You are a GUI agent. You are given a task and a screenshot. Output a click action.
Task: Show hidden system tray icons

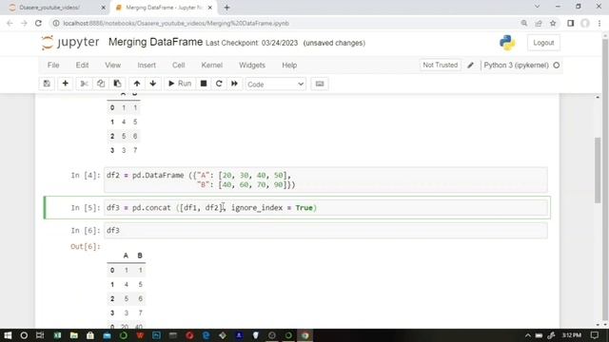pos(527,335)
